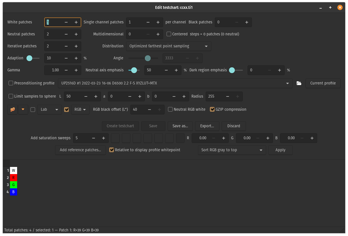Open the 3D view format dropdown arrow

(x=23, y=109)
